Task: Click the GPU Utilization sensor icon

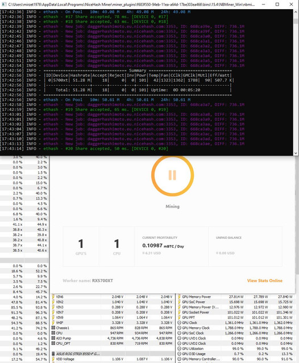Action: (x=179, y=349)
